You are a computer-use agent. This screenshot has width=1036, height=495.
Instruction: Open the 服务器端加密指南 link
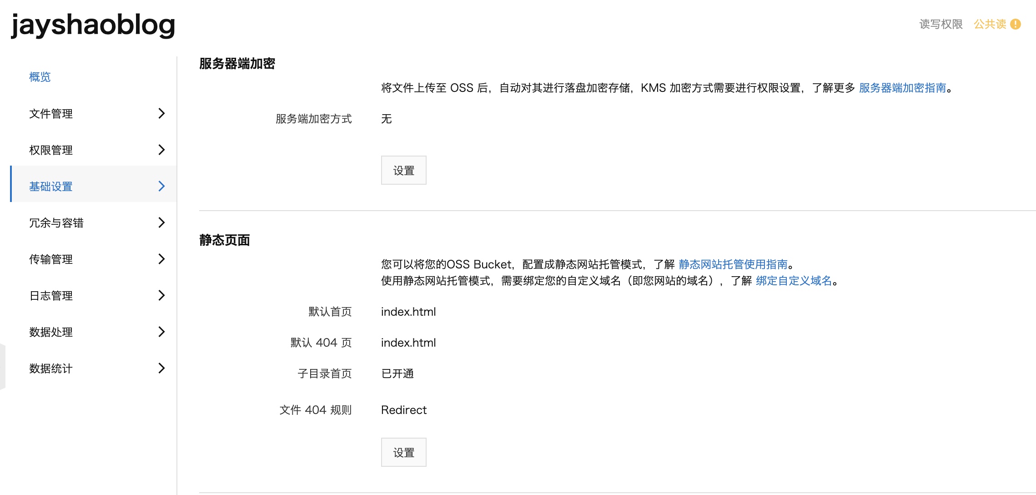[x=902, y=88]
